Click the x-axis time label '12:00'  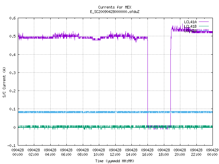pos(115,154)
